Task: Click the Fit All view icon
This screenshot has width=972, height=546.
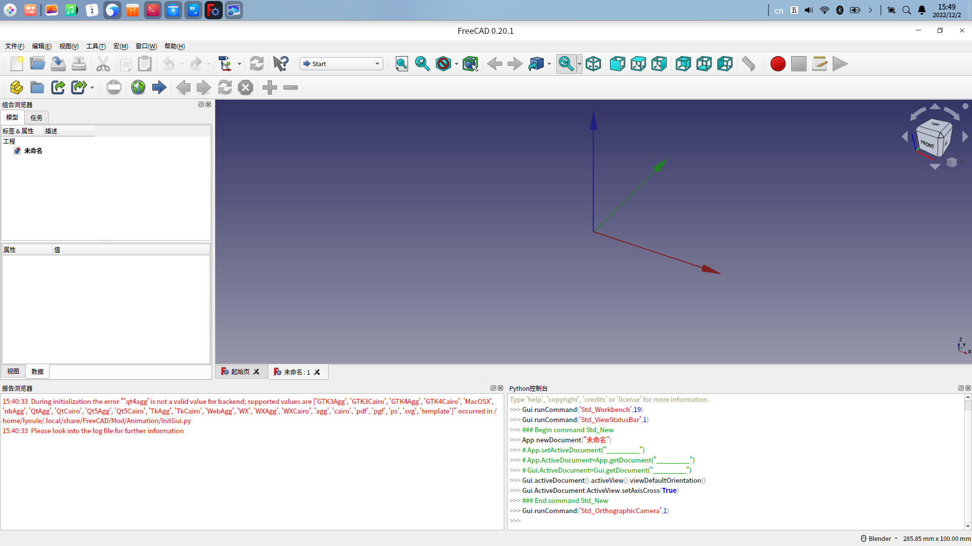Action: click(x=401, y=64)
